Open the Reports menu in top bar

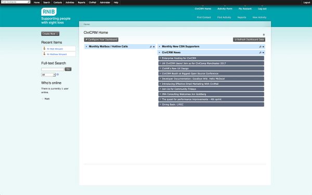[x=82, y=3]
